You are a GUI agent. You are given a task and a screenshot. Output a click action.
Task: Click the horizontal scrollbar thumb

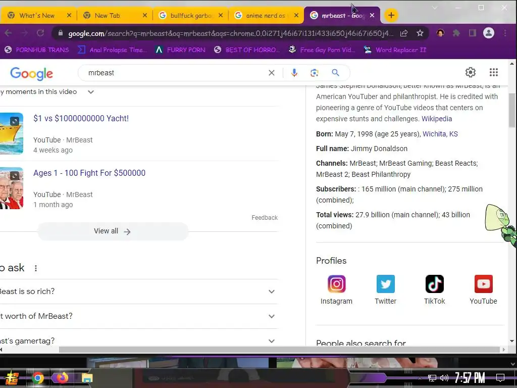tap(279, 350)
